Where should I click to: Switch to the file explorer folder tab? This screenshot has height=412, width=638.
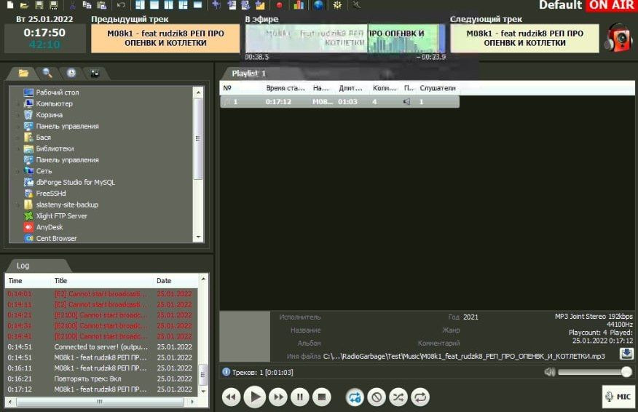(x=23, y=74)
